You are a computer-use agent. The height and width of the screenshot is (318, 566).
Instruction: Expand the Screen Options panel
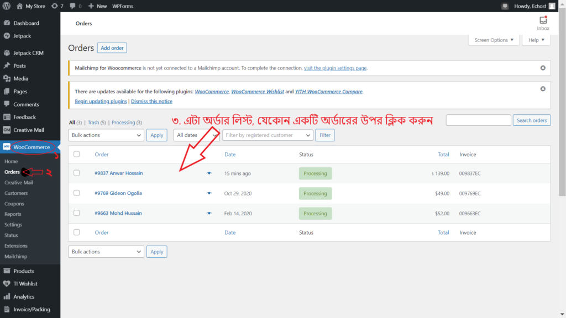point(494,40)
